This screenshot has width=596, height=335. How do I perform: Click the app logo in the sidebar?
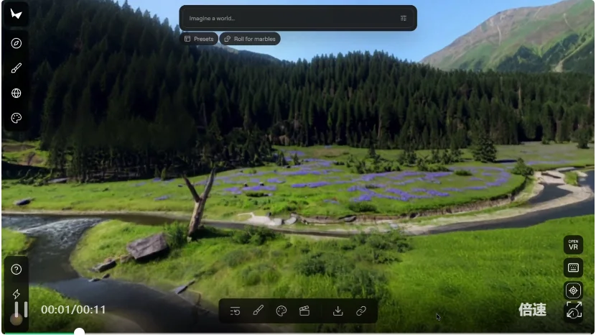click(x=16, y=14)
